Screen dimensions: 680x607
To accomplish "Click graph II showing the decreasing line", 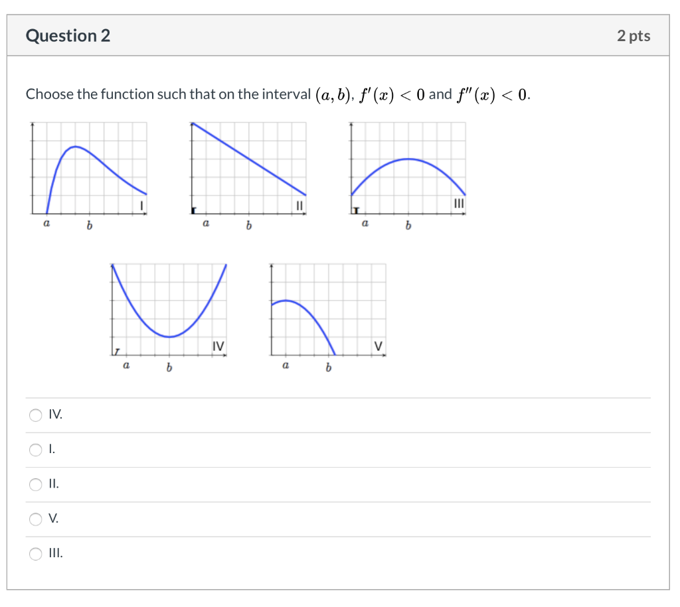I will (x=249, y=166).
